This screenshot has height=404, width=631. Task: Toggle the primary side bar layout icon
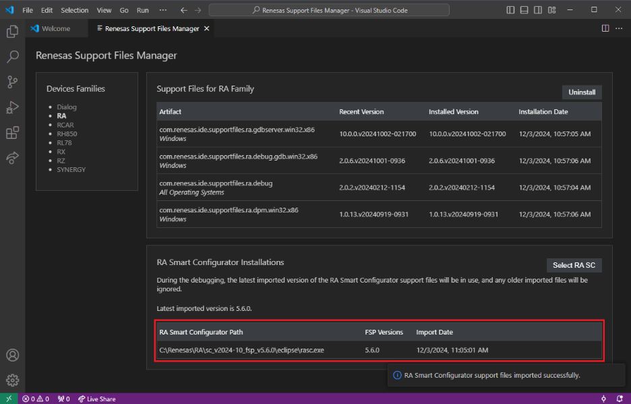(510, 10)
